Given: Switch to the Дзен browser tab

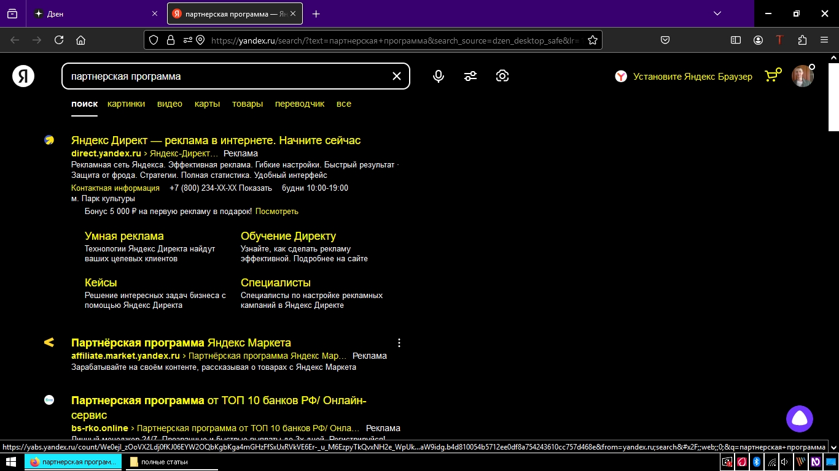Looking at the screenshot, I should pos(96,13).
